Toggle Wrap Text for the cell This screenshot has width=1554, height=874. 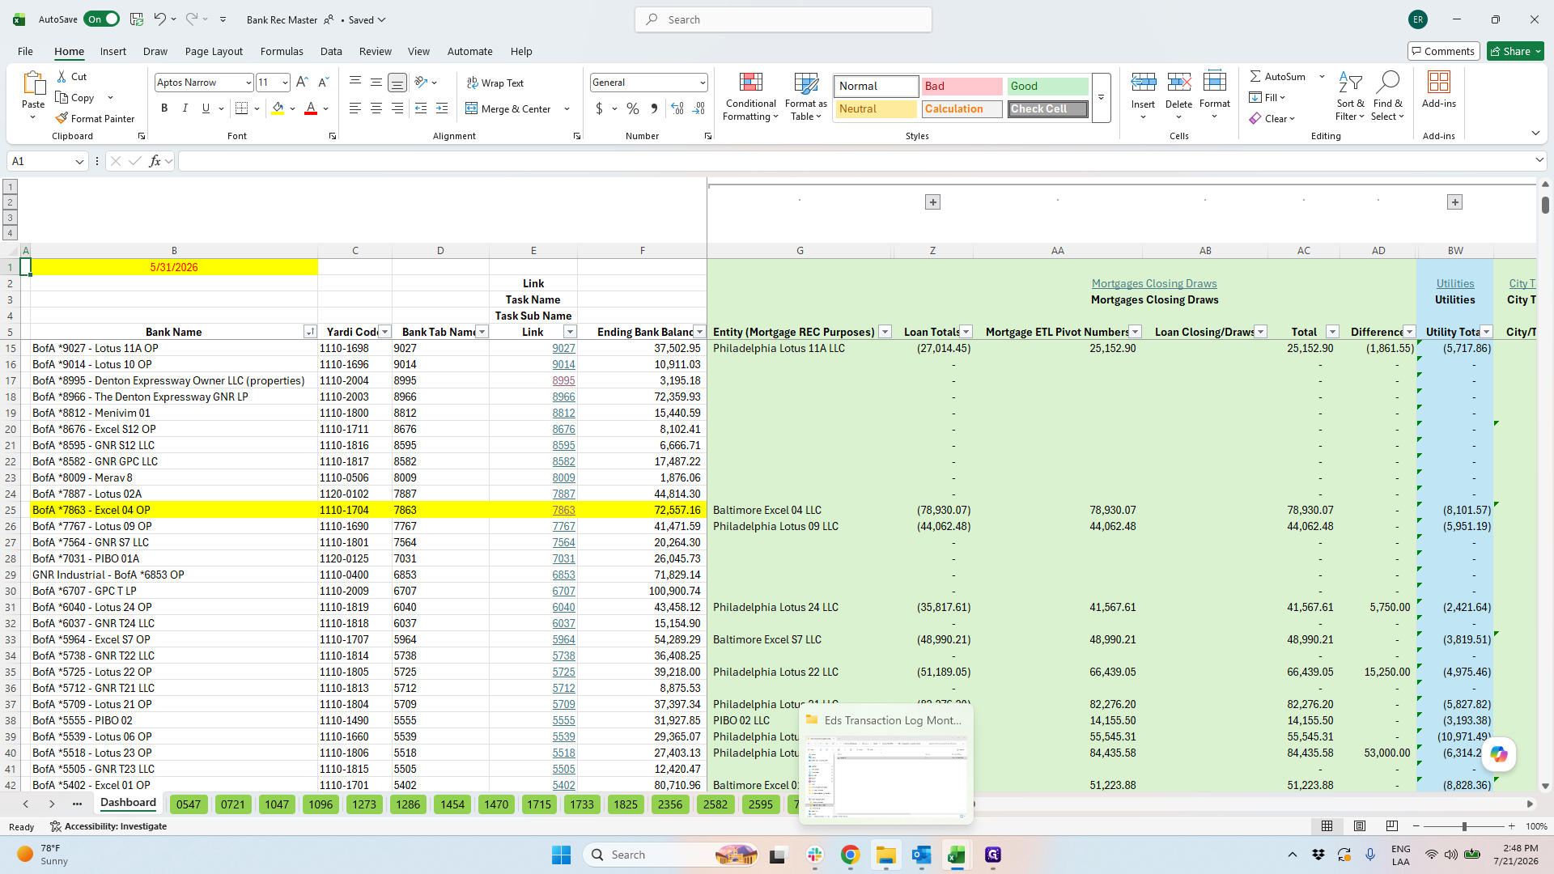point(495,83)
